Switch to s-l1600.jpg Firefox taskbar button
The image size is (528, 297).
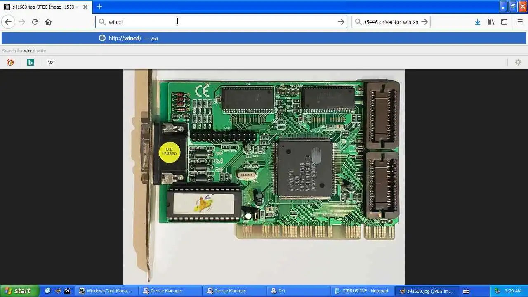(426, 291)
